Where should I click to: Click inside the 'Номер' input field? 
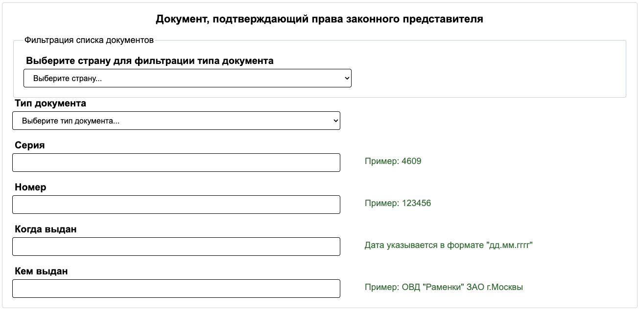point(176,204)
